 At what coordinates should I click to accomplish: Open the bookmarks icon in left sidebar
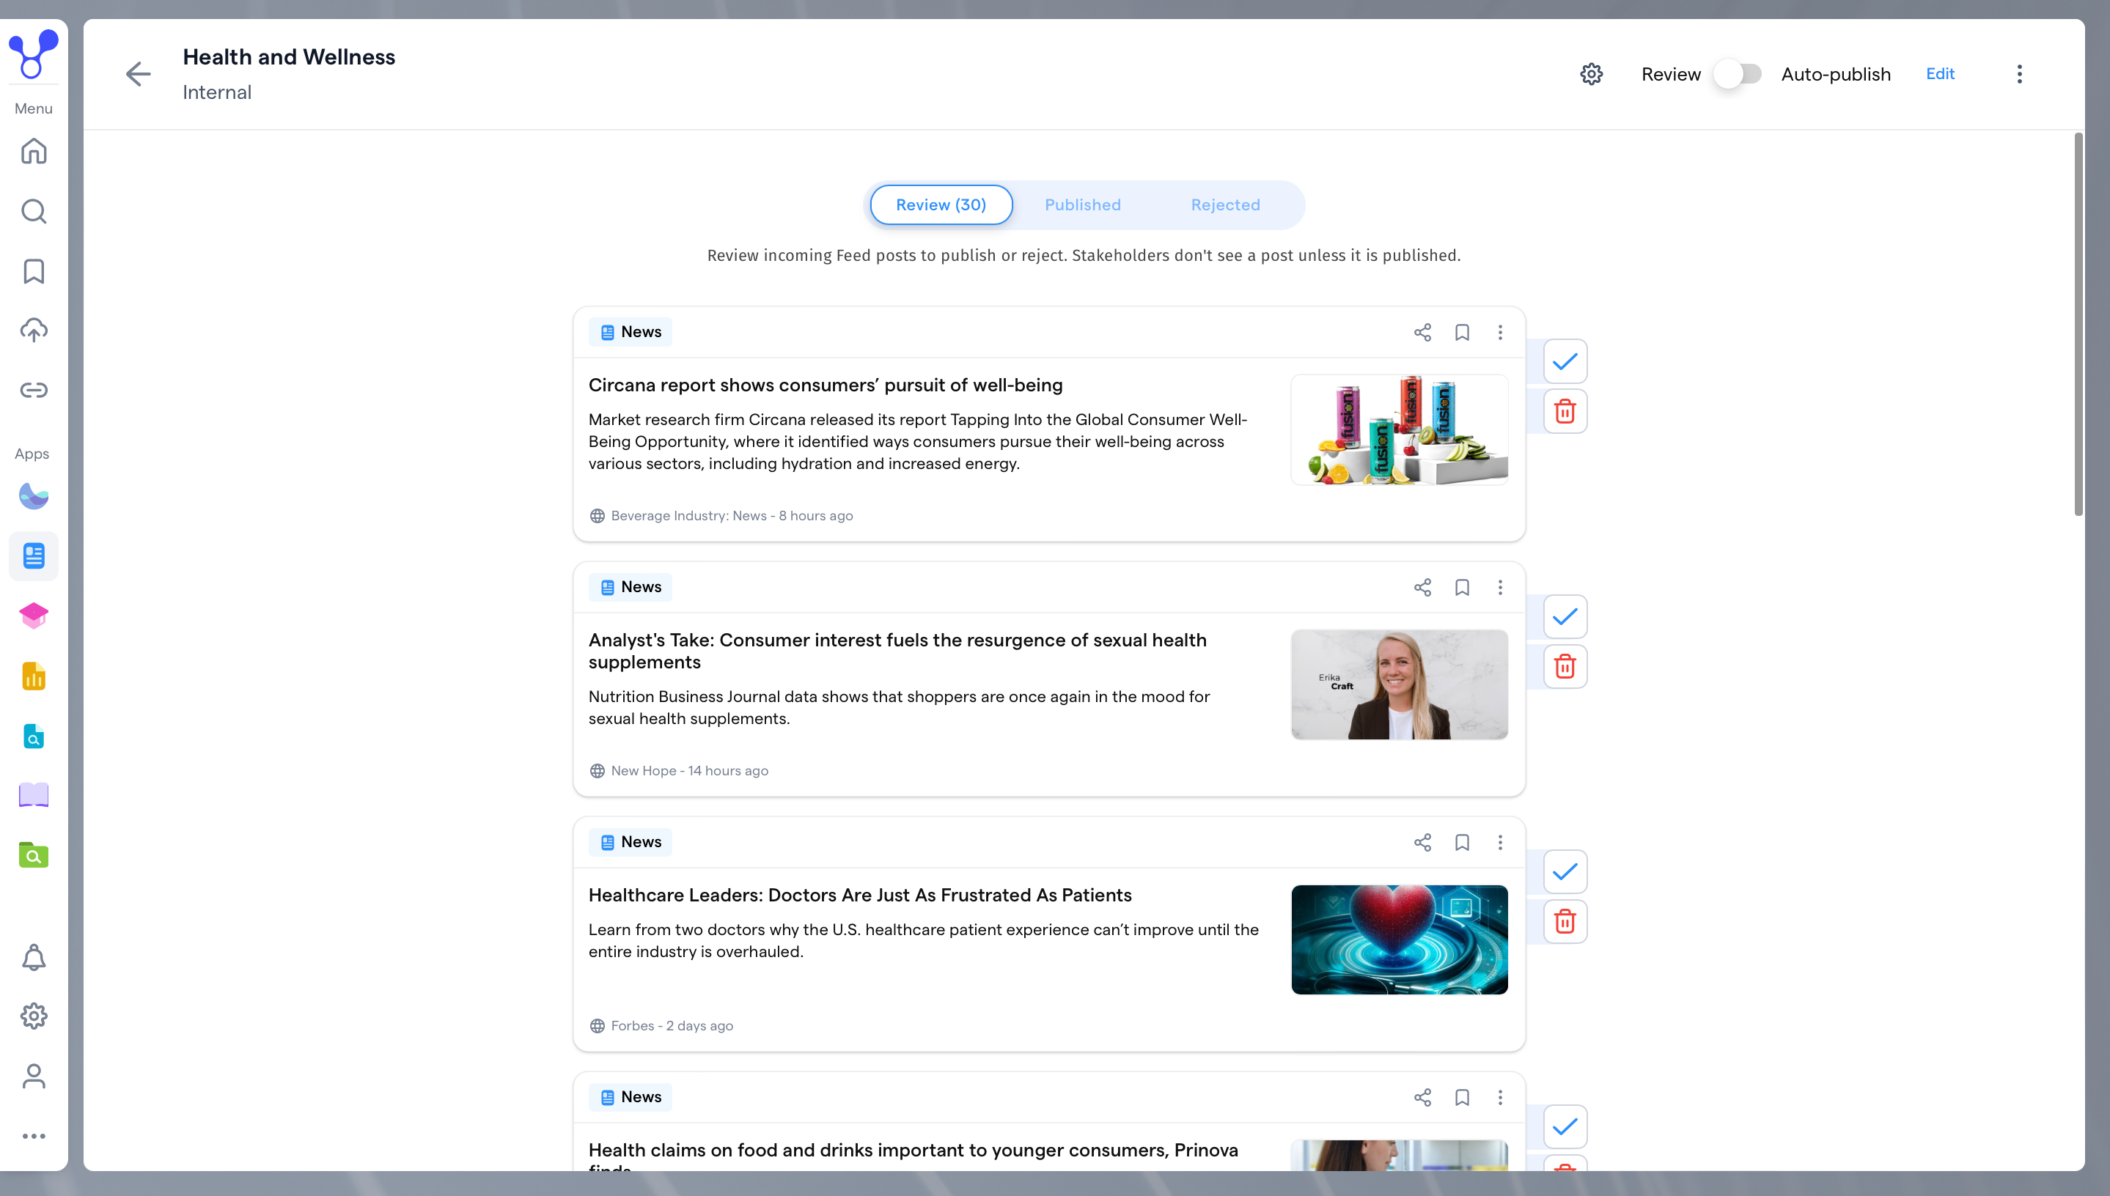click(34, 271)
